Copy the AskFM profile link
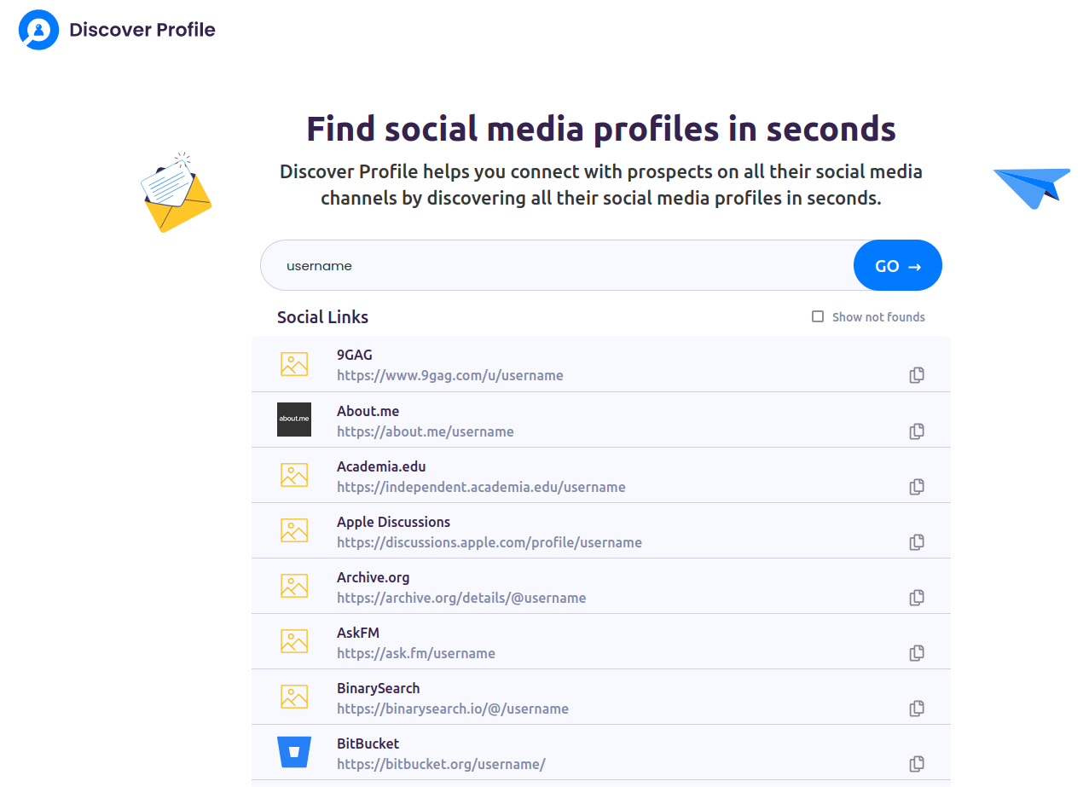Image resolution: width=1083 pixels, height=787 pixels. tap(917, 653)
